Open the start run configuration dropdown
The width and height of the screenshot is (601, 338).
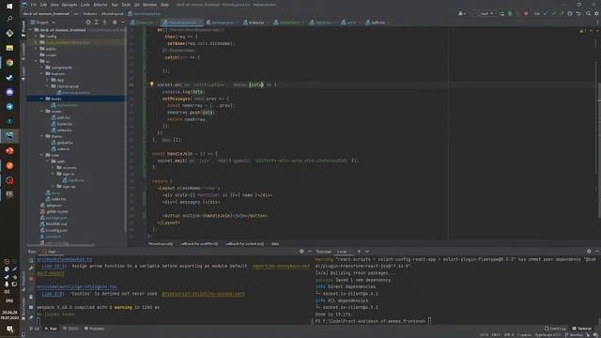pyautogui.click(x=485, y=13)
